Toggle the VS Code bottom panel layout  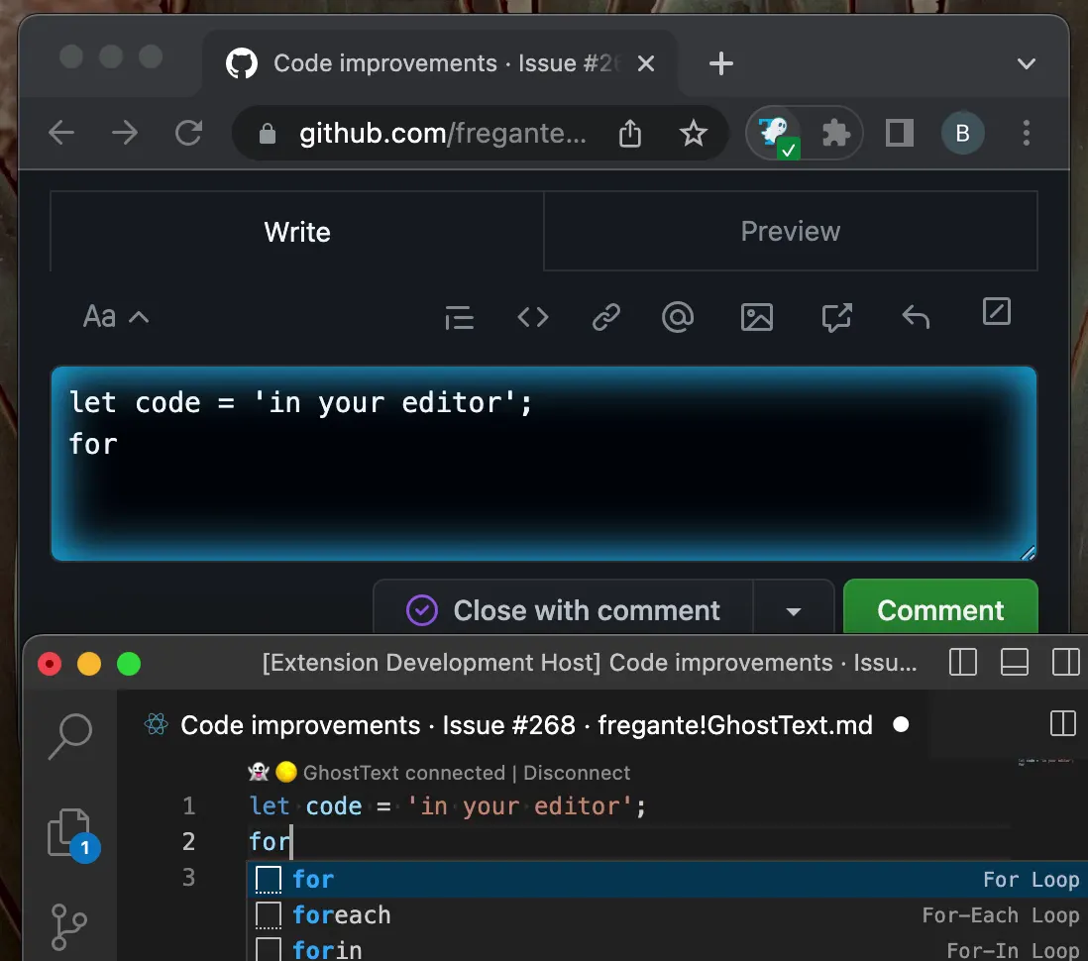[1014, 662]
